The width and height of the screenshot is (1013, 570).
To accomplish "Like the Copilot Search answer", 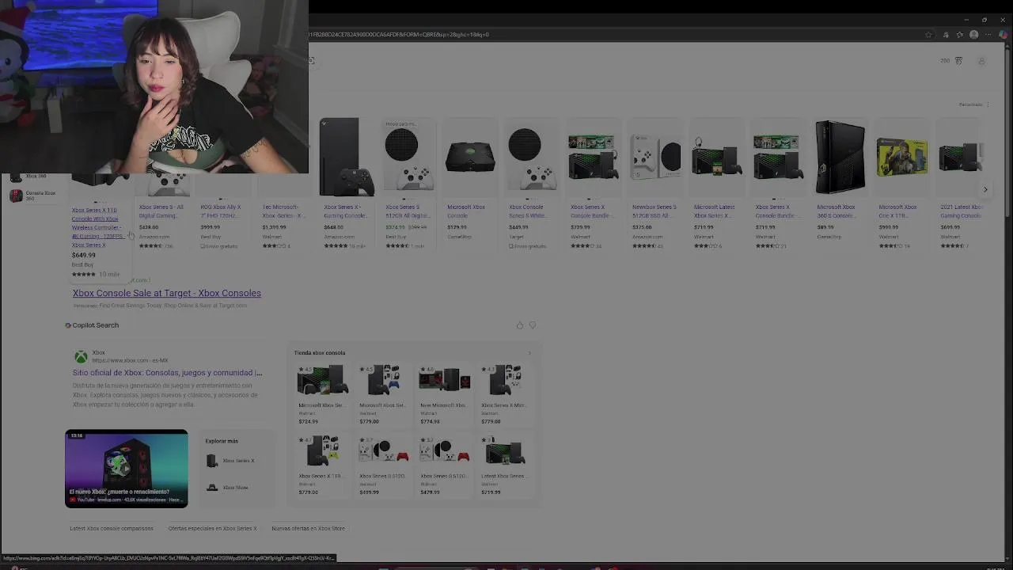I will click(519, 325).
